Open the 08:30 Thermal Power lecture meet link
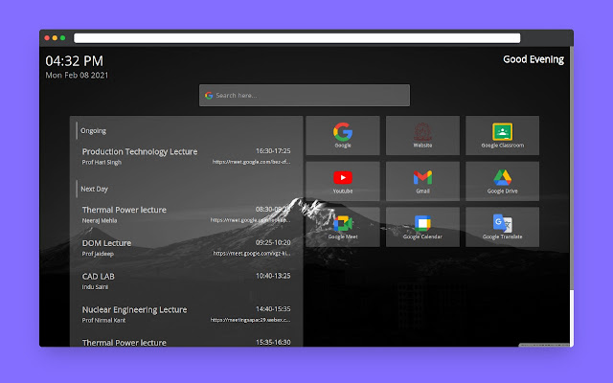The height and width of the screenshot is (383, 613). click(x=251, y=220)
